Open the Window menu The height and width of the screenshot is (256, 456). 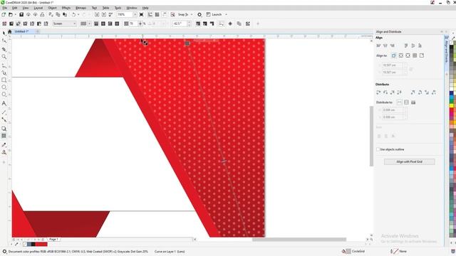pyautogui.click(x=132, y=8)
